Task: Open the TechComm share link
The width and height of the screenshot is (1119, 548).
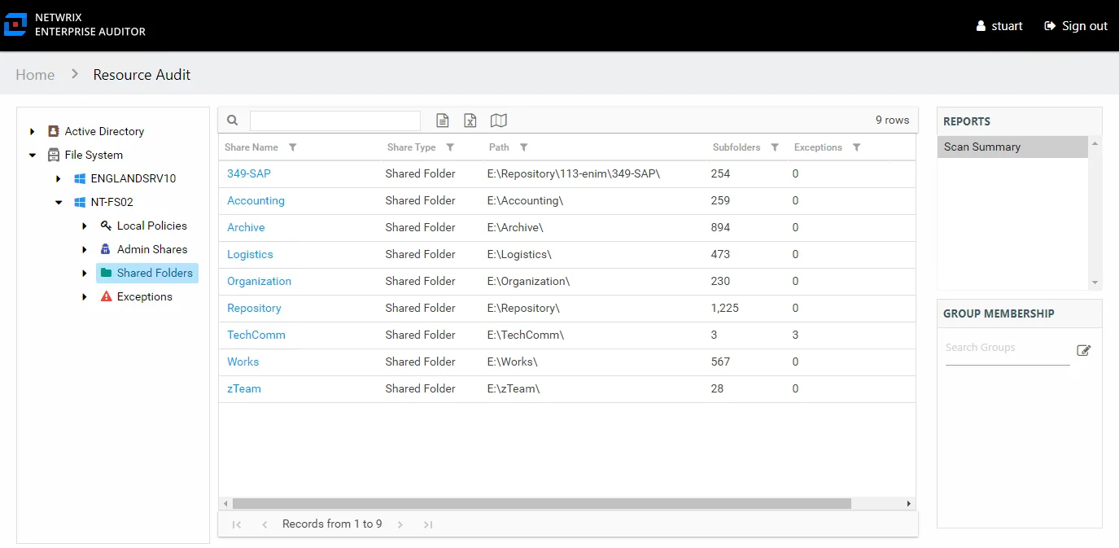Action: [x=256, y=335]
